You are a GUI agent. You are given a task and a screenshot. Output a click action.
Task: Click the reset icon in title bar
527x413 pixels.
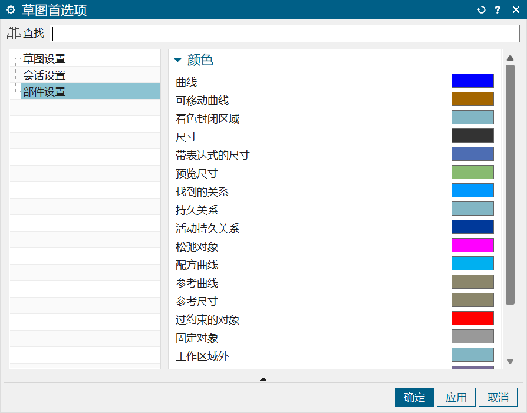pos(482,10)
